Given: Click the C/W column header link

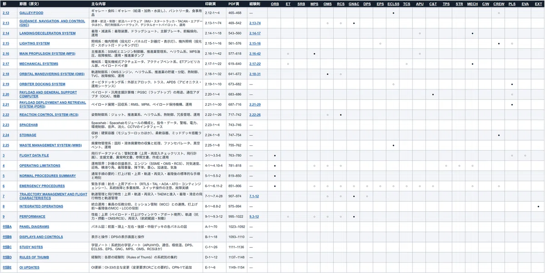Looking at the screenshot, I should (486, 4).
